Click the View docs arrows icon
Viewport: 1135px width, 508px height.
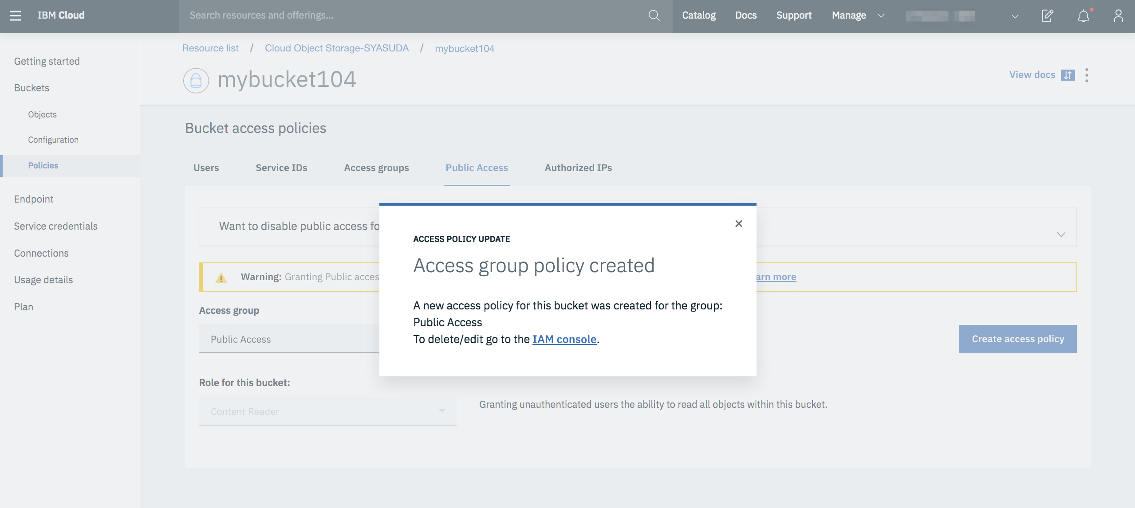point(1068,75)
